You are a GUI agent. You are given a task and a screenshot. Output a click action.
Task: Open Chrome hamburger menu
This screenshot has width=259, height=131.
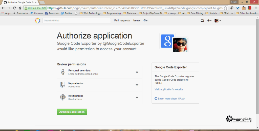tap(256, 8)
